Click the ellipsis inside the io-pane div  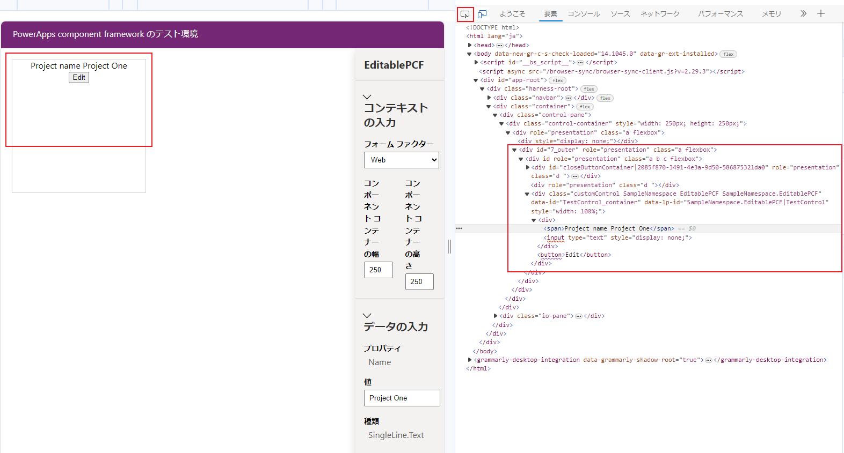click(579, 316)
